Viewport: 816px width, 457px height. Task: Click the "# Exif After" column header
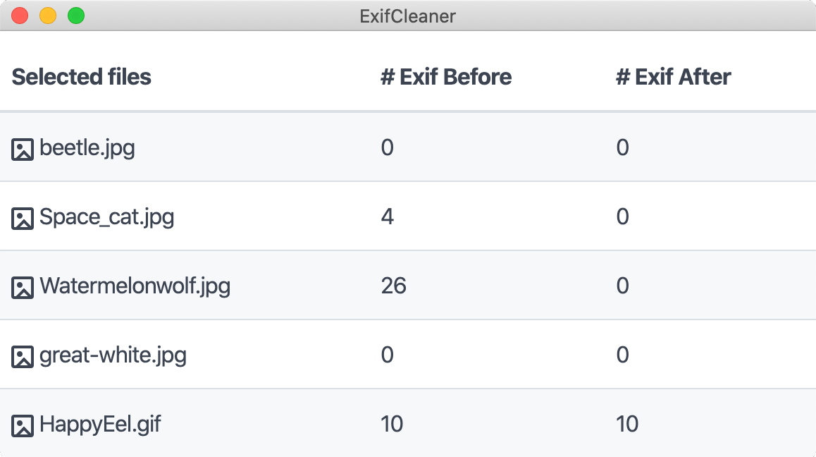tap(673, 77)
